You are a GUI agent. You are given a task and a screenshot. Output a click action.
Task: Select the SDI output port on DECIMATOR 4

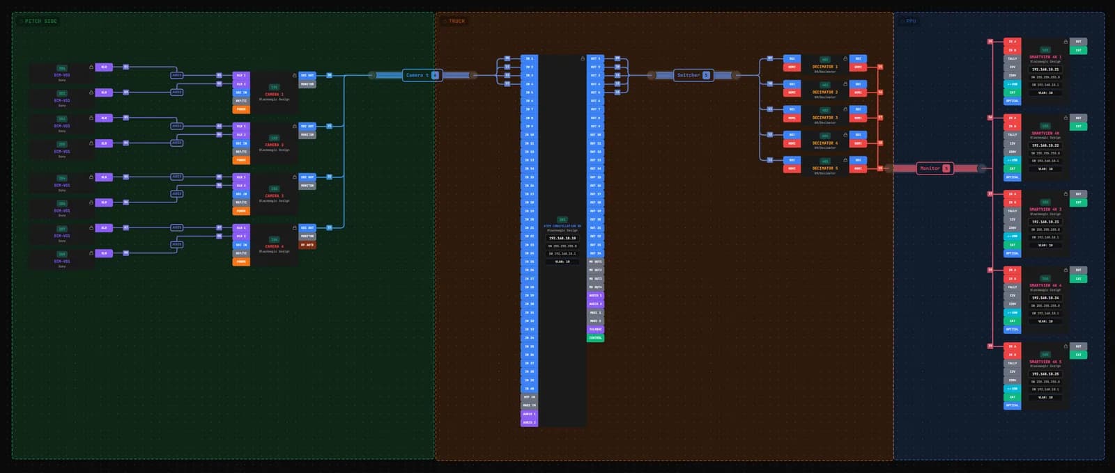pos(858,135)
